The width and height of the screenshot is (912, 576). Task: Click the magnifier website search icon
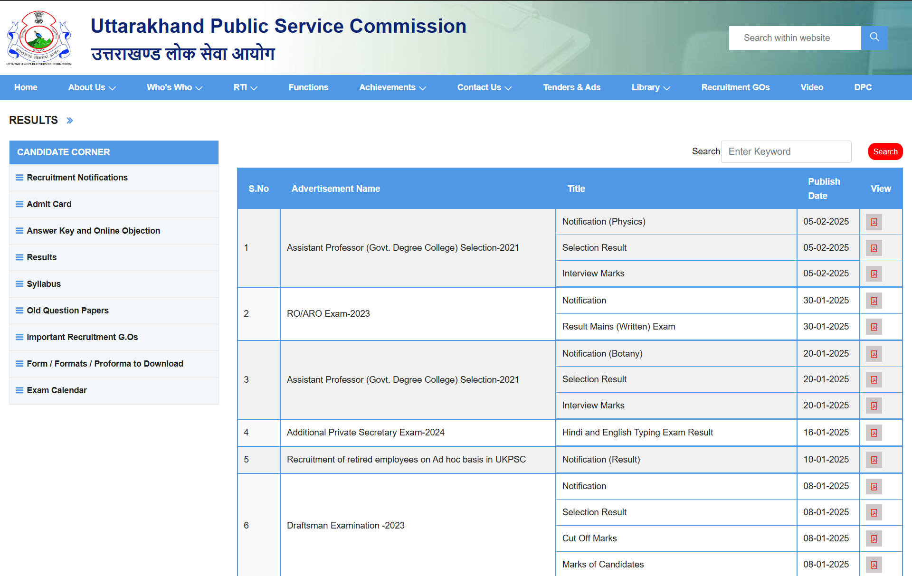click(874, 38)
